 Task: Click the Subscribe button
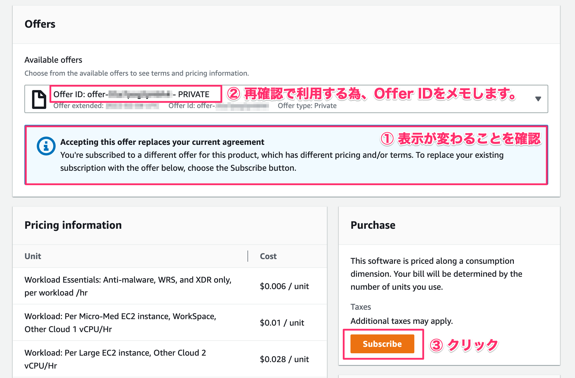pos(382,344)
